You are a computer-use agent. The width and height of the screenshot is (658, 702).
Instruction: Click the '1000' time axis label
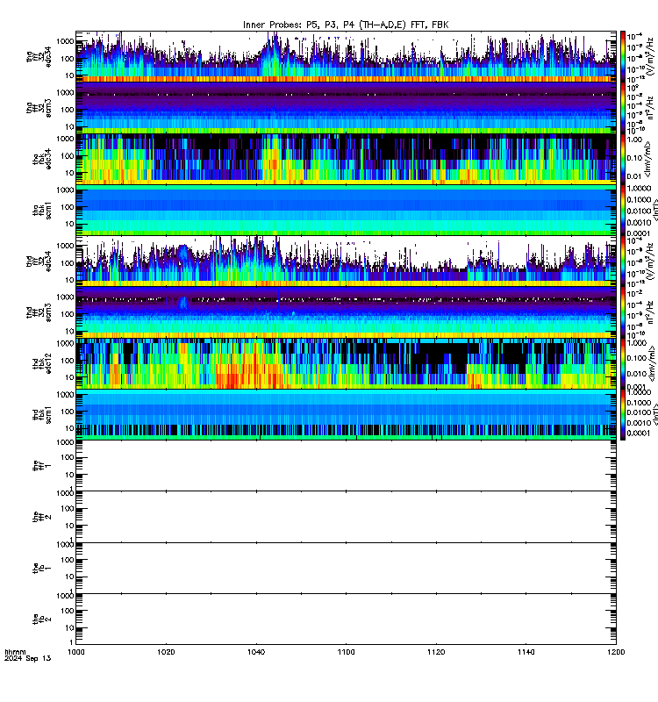(x=75, y=652)
